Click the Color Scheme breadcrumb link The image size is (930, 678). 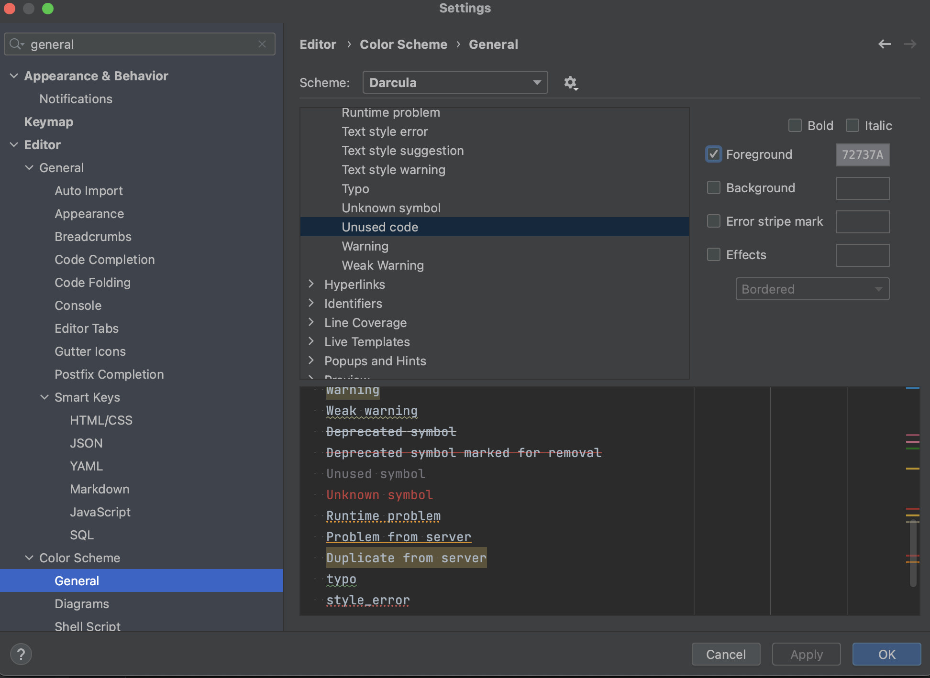point(403,44)
